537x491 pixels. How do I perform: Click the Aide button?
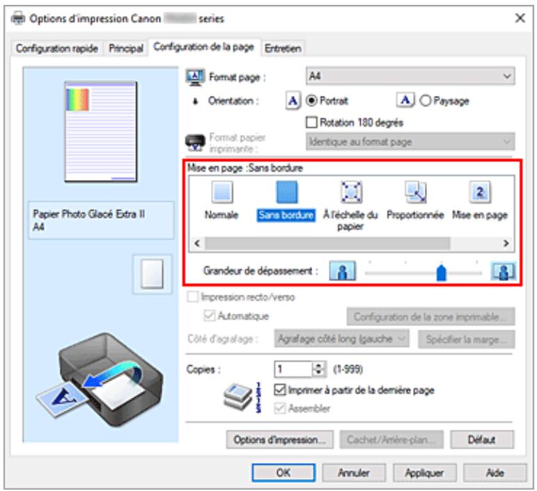tap(495, 472)
